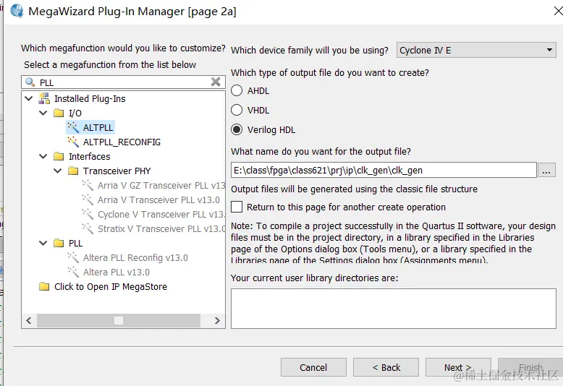The image size is (563, 386).
Task: Collapse the PLL folder tree node
Action: 43,243
